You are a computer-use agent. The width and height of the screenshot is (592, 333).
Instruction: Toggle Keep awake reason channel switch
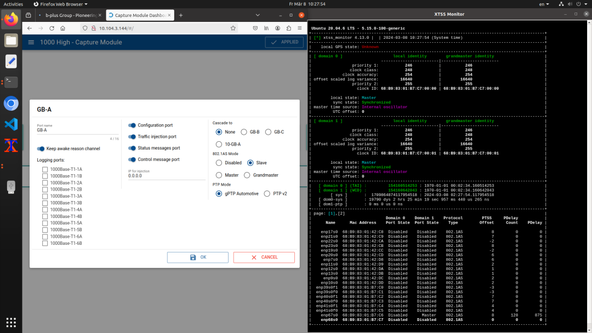point(41,148)
